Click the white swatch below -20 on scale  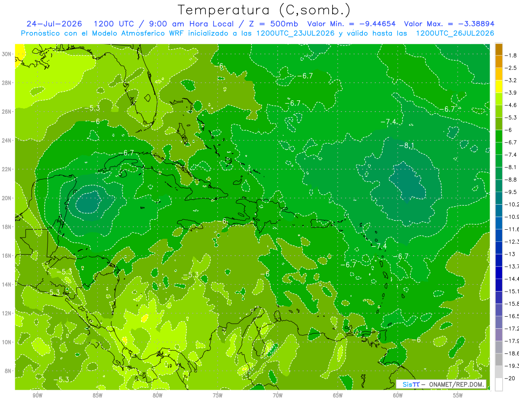(499, 384)
